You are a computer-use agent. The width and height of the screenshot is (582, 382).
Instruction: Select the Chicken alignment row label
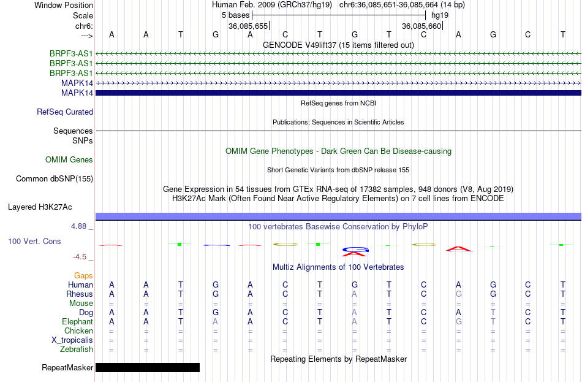click(x=78, y=330)
